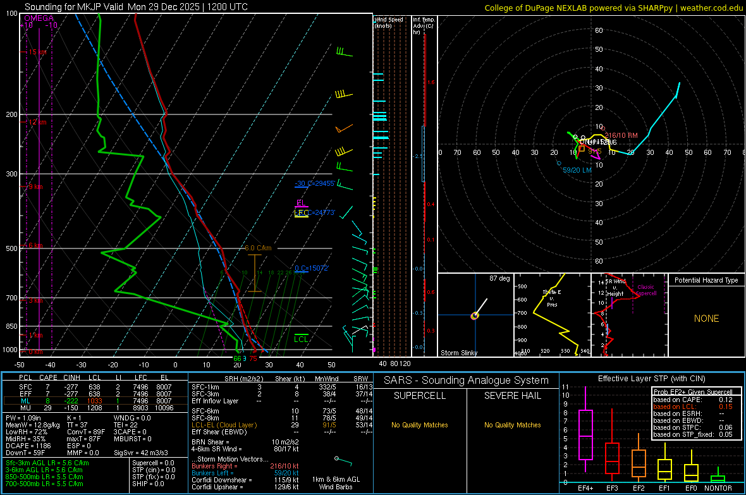
Task: Select the SUPERCELL analogue column header
Action: click(x=420, y=396)
